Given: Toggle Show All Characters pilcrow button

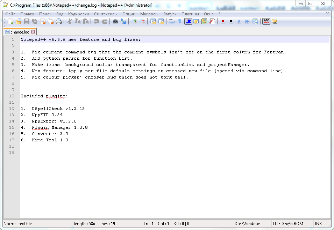Looking at the screenshot, I should click(180, 22).
